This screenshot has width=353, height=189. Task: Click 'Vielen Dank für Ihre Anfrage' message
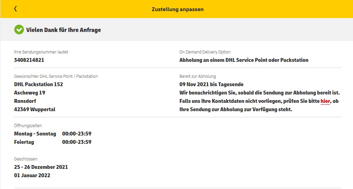point(64,30)
